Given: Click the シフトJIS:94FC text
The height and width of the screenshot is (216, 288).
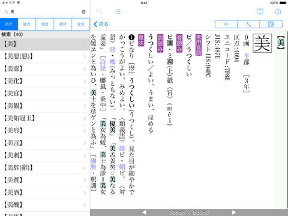Looking at the screenshot, I should (208, 56).
